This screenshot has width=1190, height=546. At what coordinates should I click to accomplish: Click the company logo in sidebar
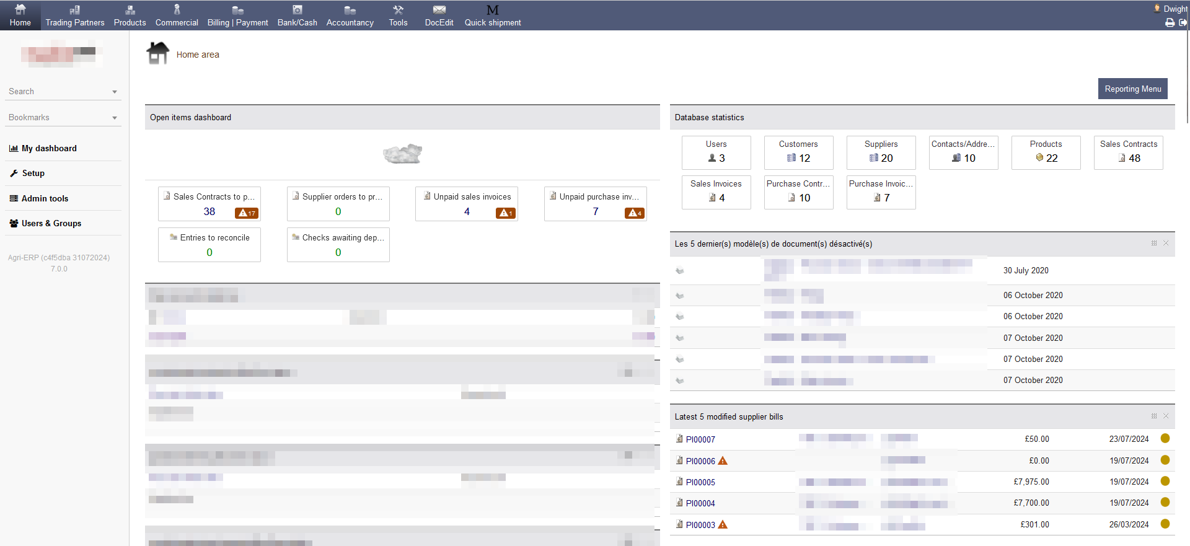tap(62, 53)
